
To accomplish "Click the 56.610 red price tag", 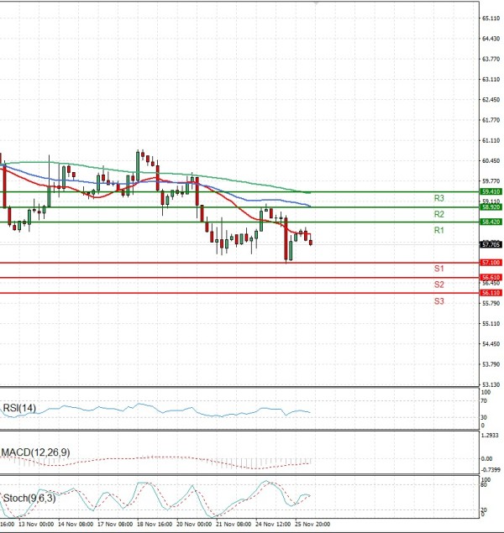I will coord(491,277).
